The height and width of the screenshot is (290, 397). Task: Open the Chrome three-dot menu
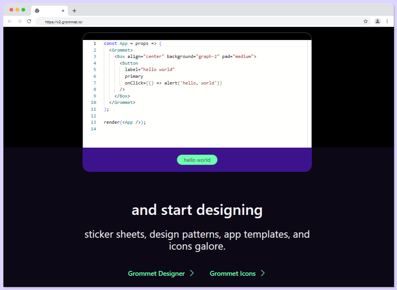point(387,21)
